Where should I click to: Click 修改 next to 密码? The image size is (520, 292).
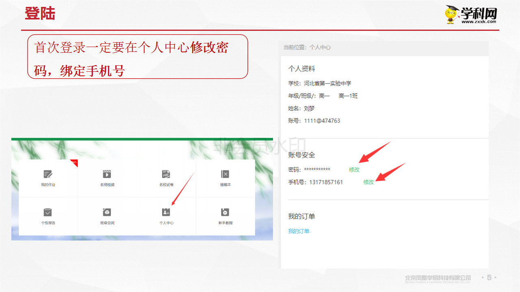[354, 170]
